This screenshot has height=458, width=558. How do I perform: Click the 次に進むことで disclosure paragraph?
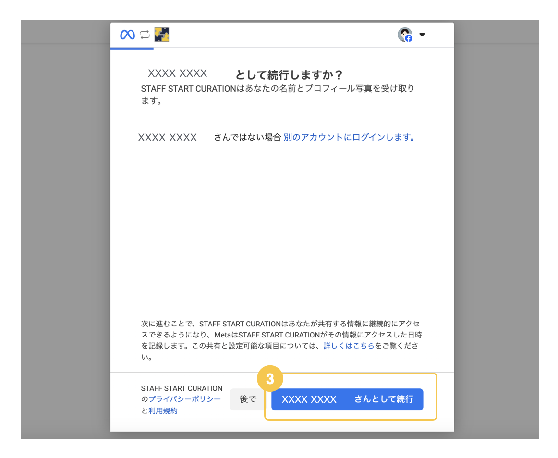tap(281, 340)
